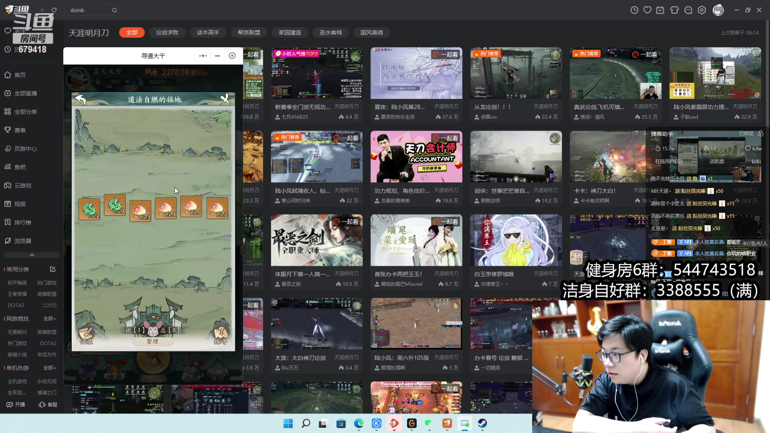770x433 pixels.
Task: Open the Windows Start menu
Action: (x=288, y=423)
